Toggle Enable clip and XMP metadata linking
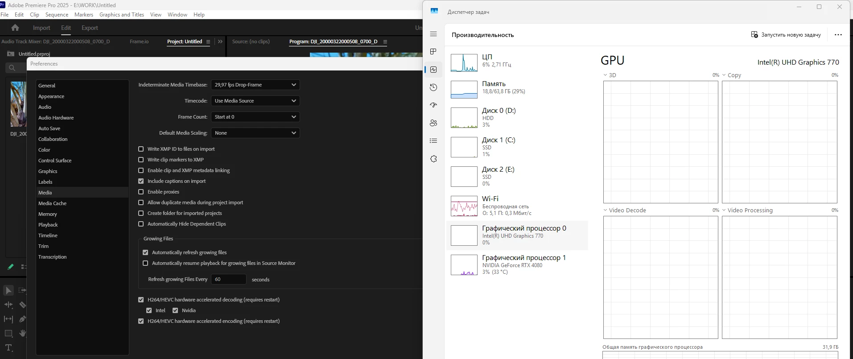This screenshot has height=359, width=853. click(x=141, y=170)
